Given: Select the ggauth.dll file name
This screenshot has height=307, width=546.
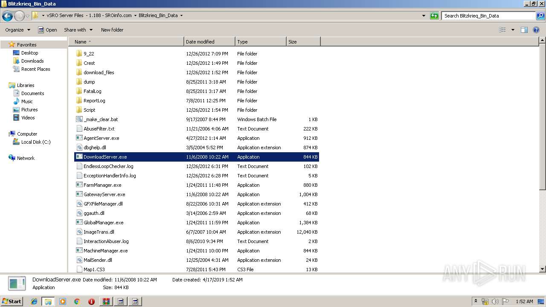Looking at the screenshot, I should (x=94, y=213).
